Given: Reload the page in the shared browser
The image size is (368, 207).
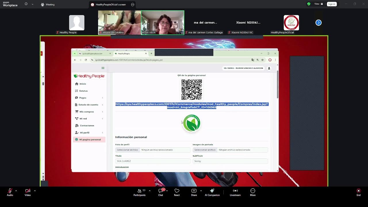Looking at the screenshot, I should coord(86,60).
